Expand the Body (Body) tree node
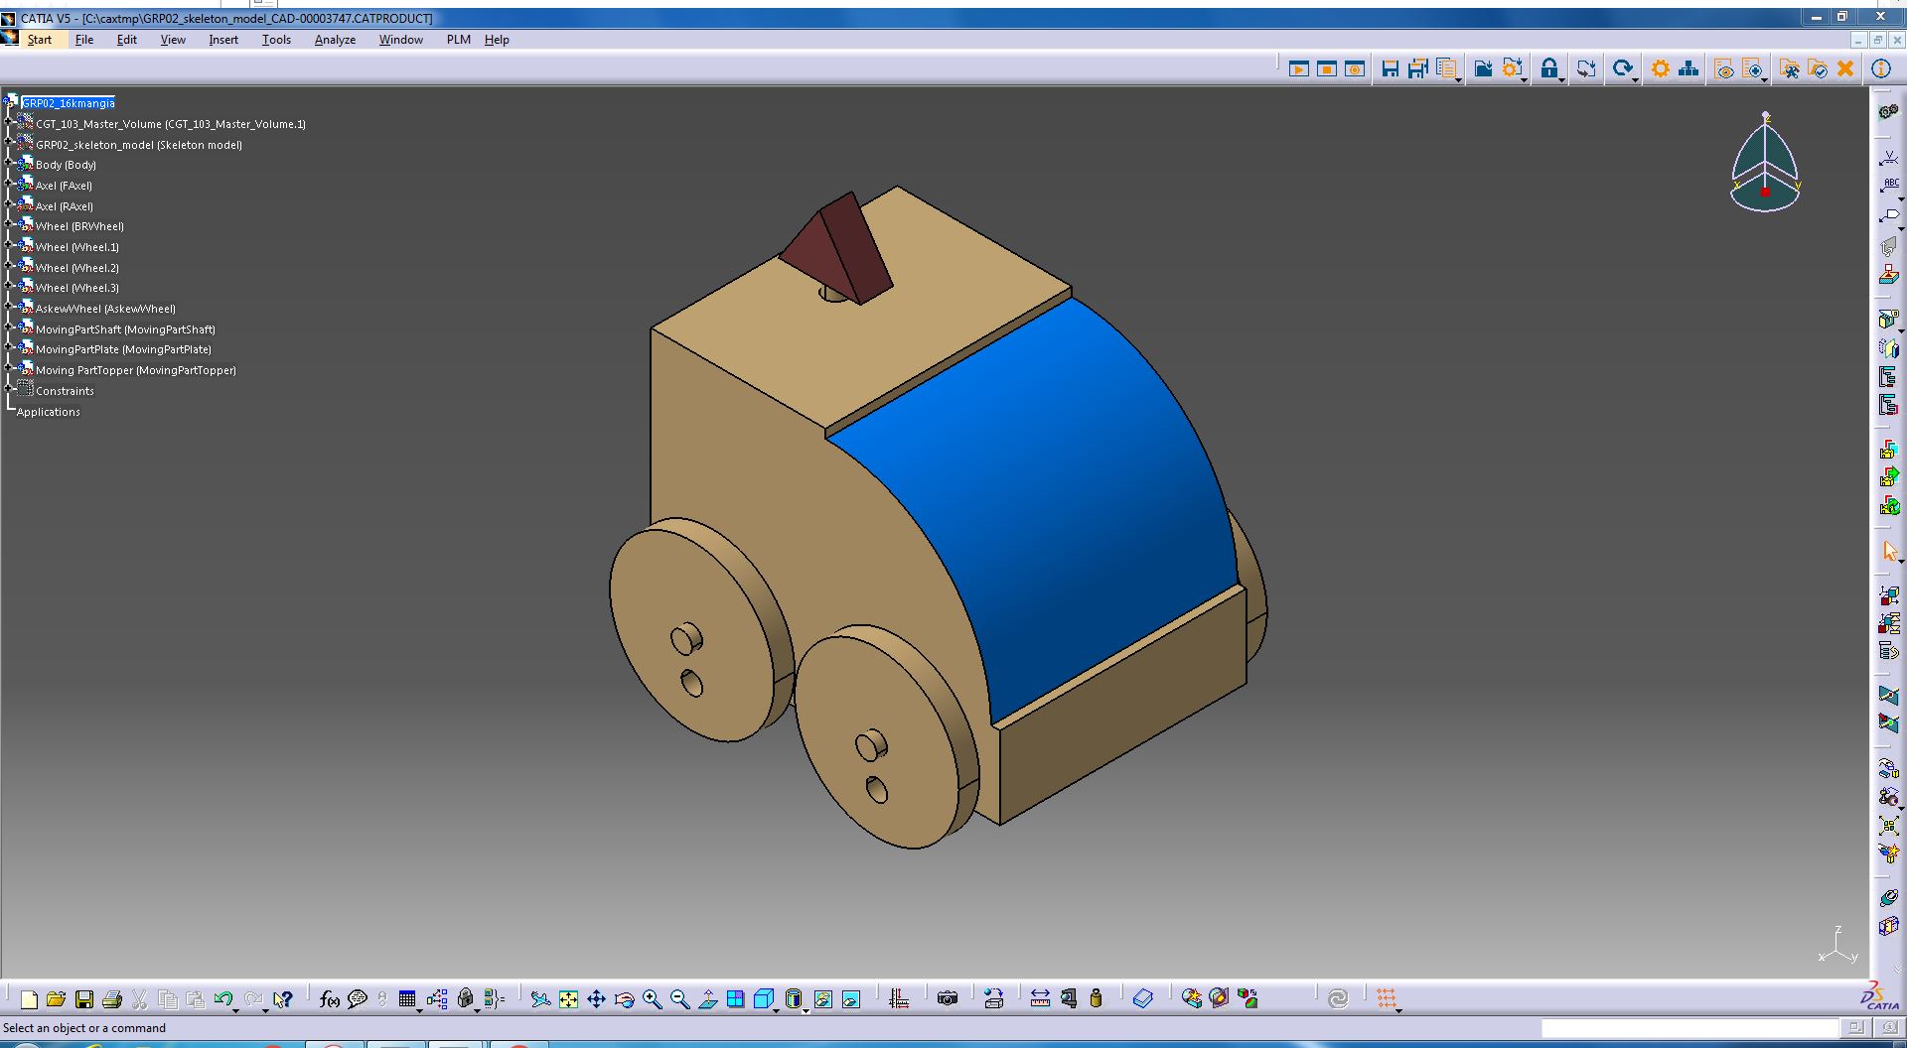The width and height of the screenshot is (1907, 1048). (9, 164)
